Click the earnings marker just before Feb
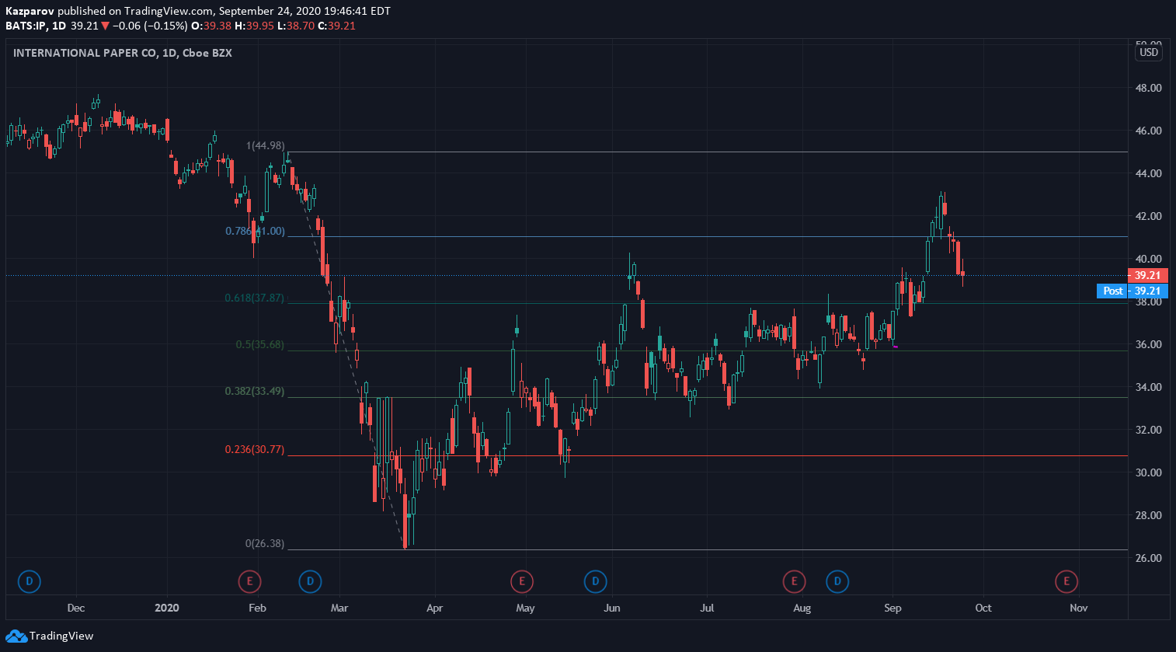 [249, 581]
